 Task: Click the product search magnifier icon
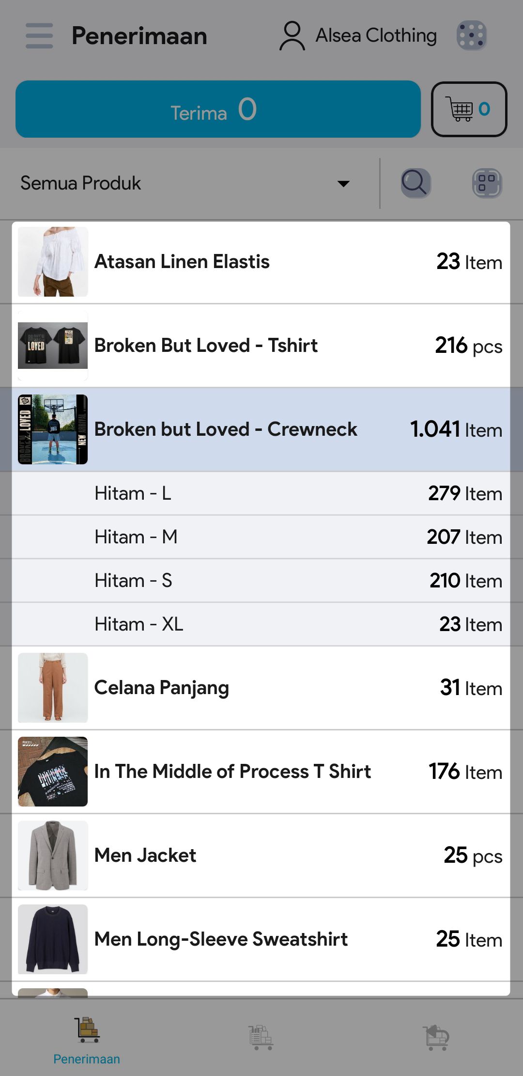(415, 183)
